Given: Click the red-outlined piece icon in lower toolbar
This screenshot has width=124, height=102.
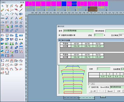Looking at the screenshot, I should point(12,61).
